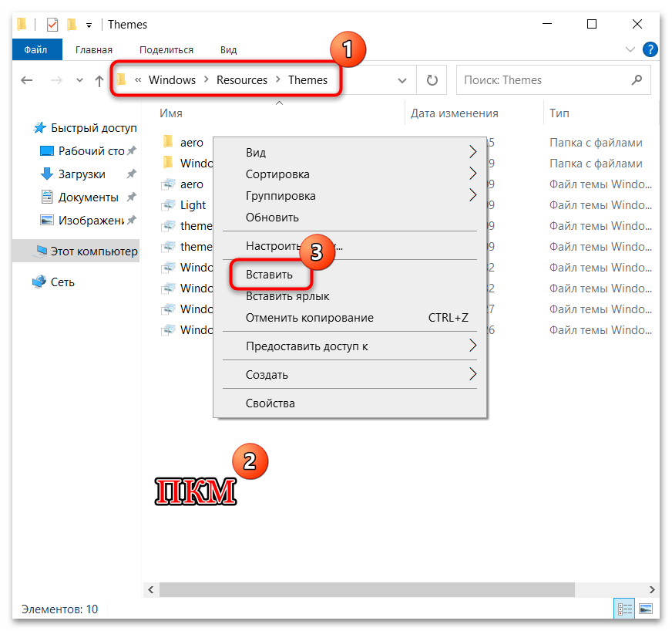This screenshot has width=672, height=631.
Task: Switch to large thumbnails view icon
Action: tap(646, 609)
